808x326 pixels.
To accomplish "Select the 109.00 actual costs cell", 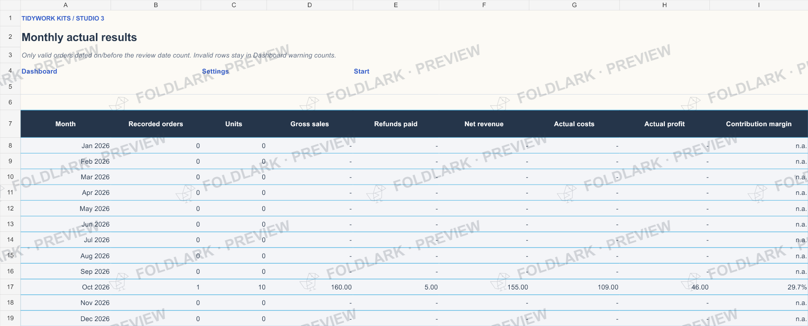I will [574, 287].
